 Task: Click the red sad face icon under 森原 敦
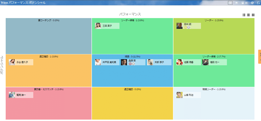coord(130,64)
